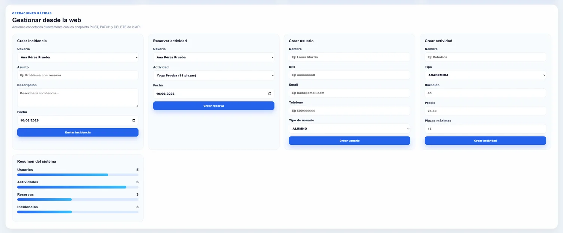
Task: Open calendar picker in Reservar actividad Fecha
Action: (x=270, y=93)
